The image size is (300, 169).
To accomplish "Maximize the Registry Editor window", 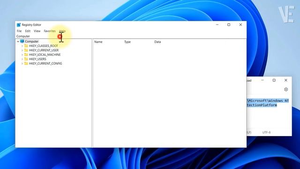I will pyautogui.click(x=229, y=25).
